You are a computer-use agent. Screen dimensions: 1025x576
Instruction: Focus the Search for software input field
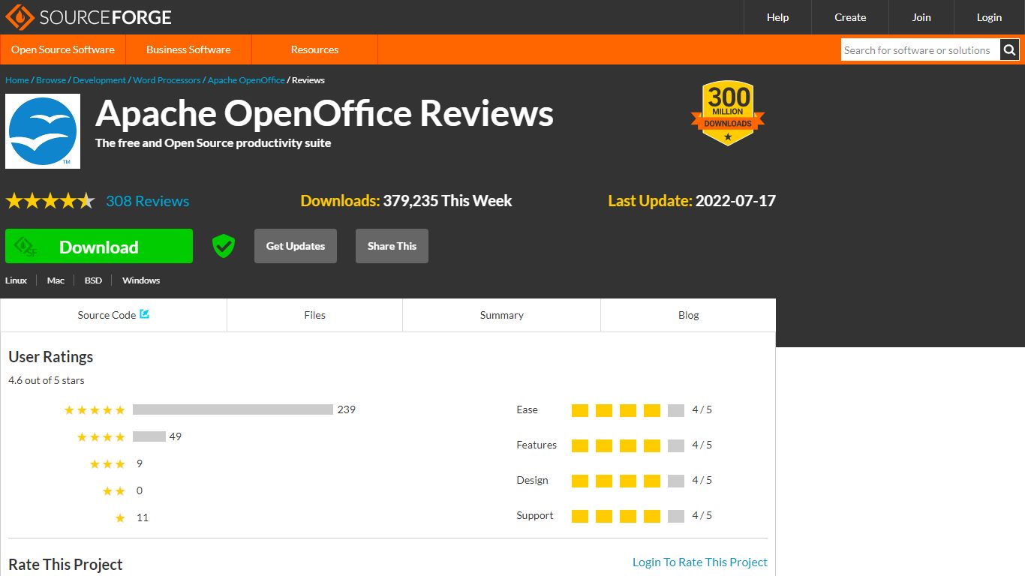pyautogui.click(x=920, y=50)
